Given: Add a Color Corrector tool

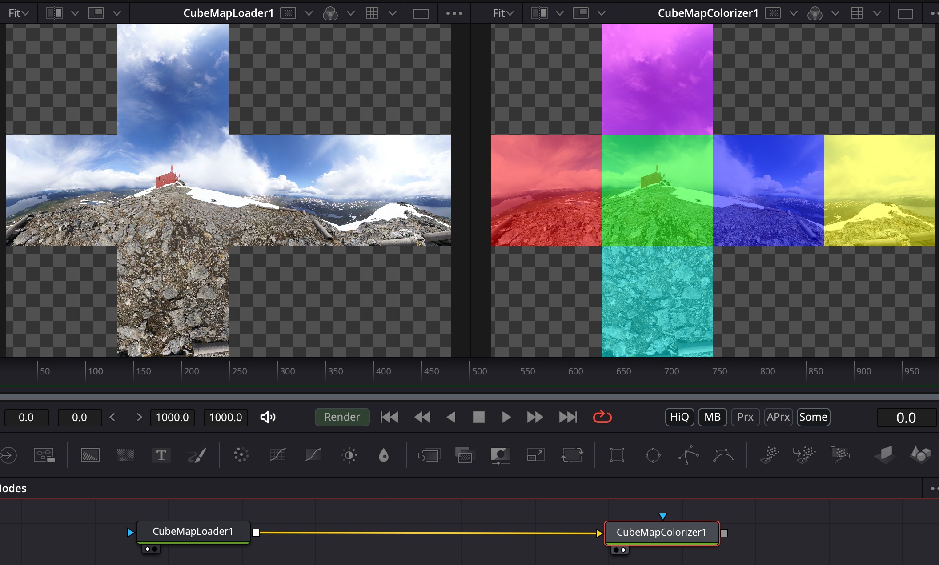Looking at the screenshot, I should click(241, 455).
